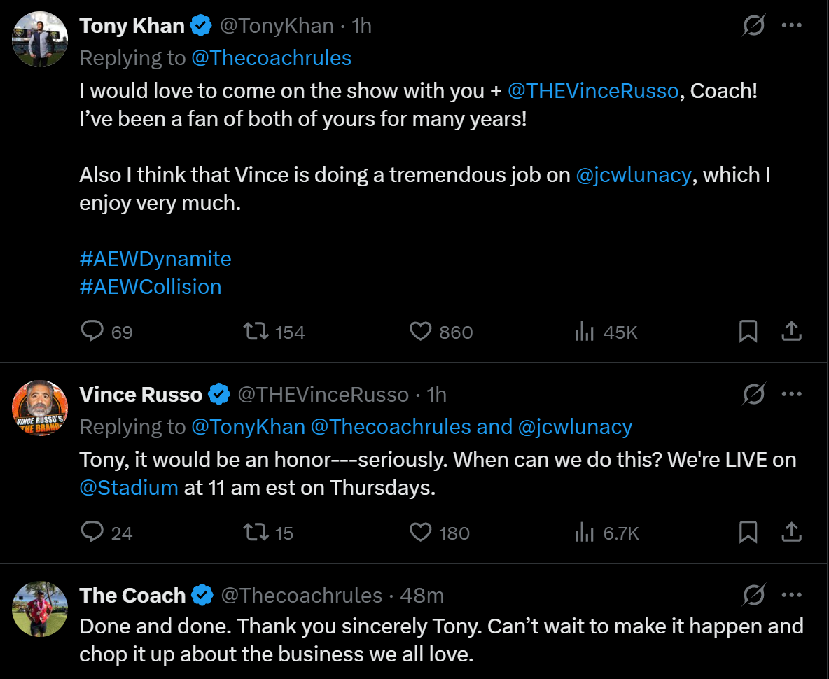Share Tony Khan's tweet
The width and height of the screenshot is (829, 679).
[791, 331]
